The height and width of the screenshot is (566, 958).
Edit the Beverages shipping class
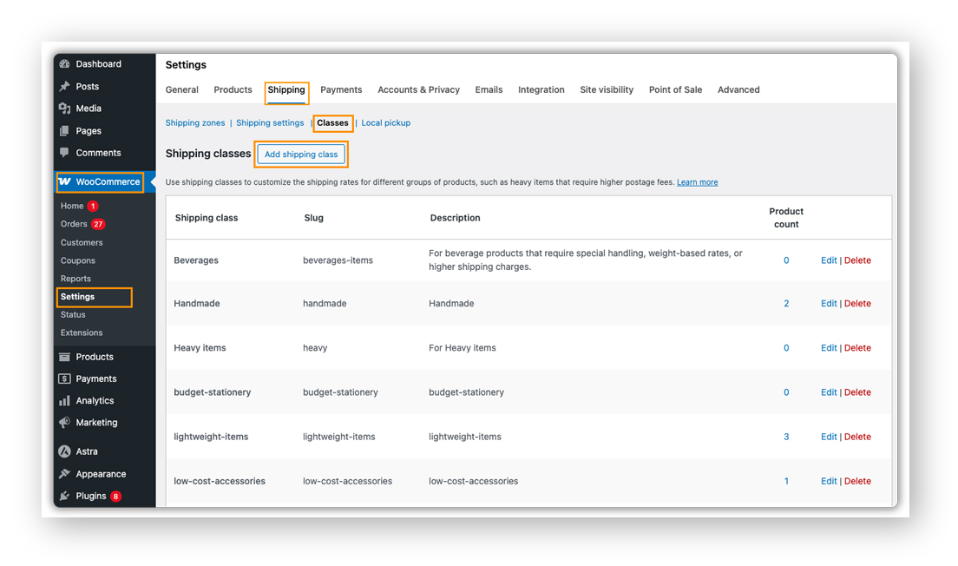[829, 260]
